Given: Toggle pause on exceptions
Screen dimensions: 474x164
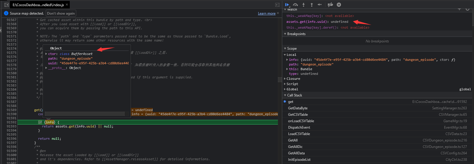Looking at the screenshot, I should pyautogui.click(x=339, y=5).
